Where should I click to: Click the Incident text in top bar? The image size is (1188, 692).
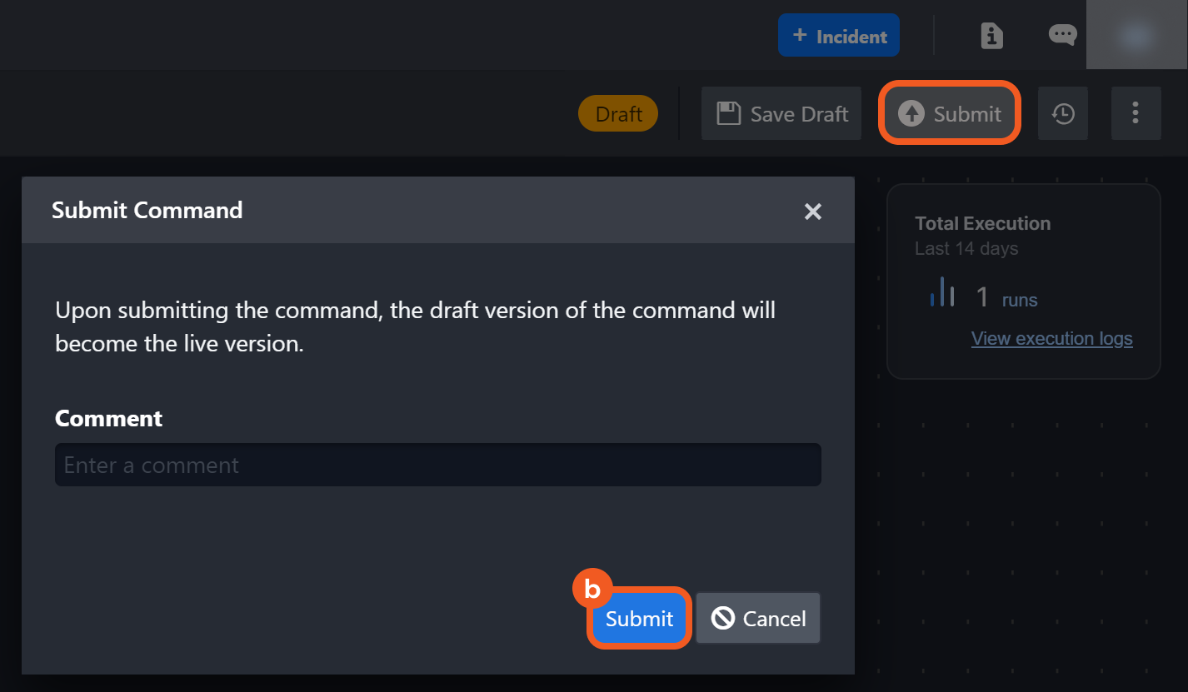(x=851, y=37)
